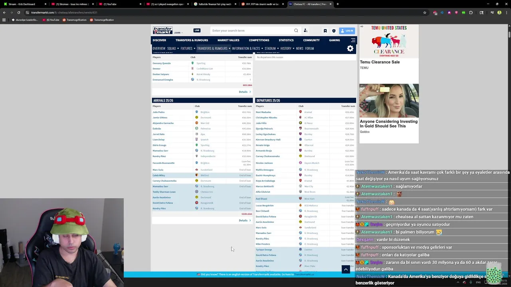511x287 pixels.
Task: Open the browser apps grid icon
Action: point(4,20)
